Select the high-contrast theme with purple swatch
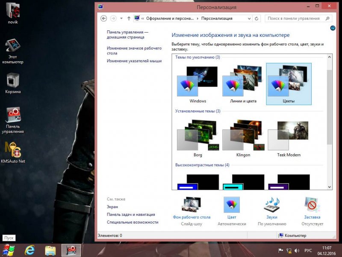 289,182
